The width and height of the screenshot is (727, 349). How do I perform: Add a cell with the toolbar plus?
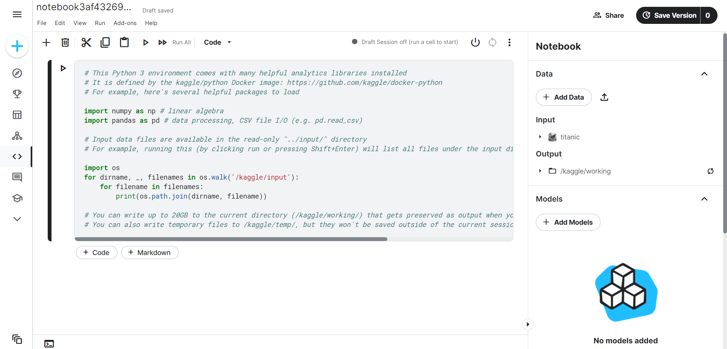[46, 42]
